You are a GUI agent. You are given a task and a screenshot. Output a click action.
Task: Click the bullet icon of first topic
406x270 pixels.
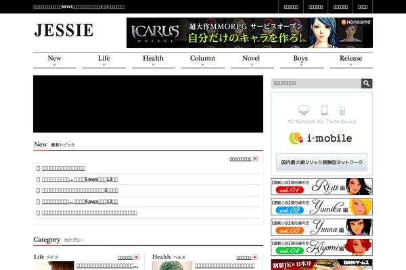point(39,169)
